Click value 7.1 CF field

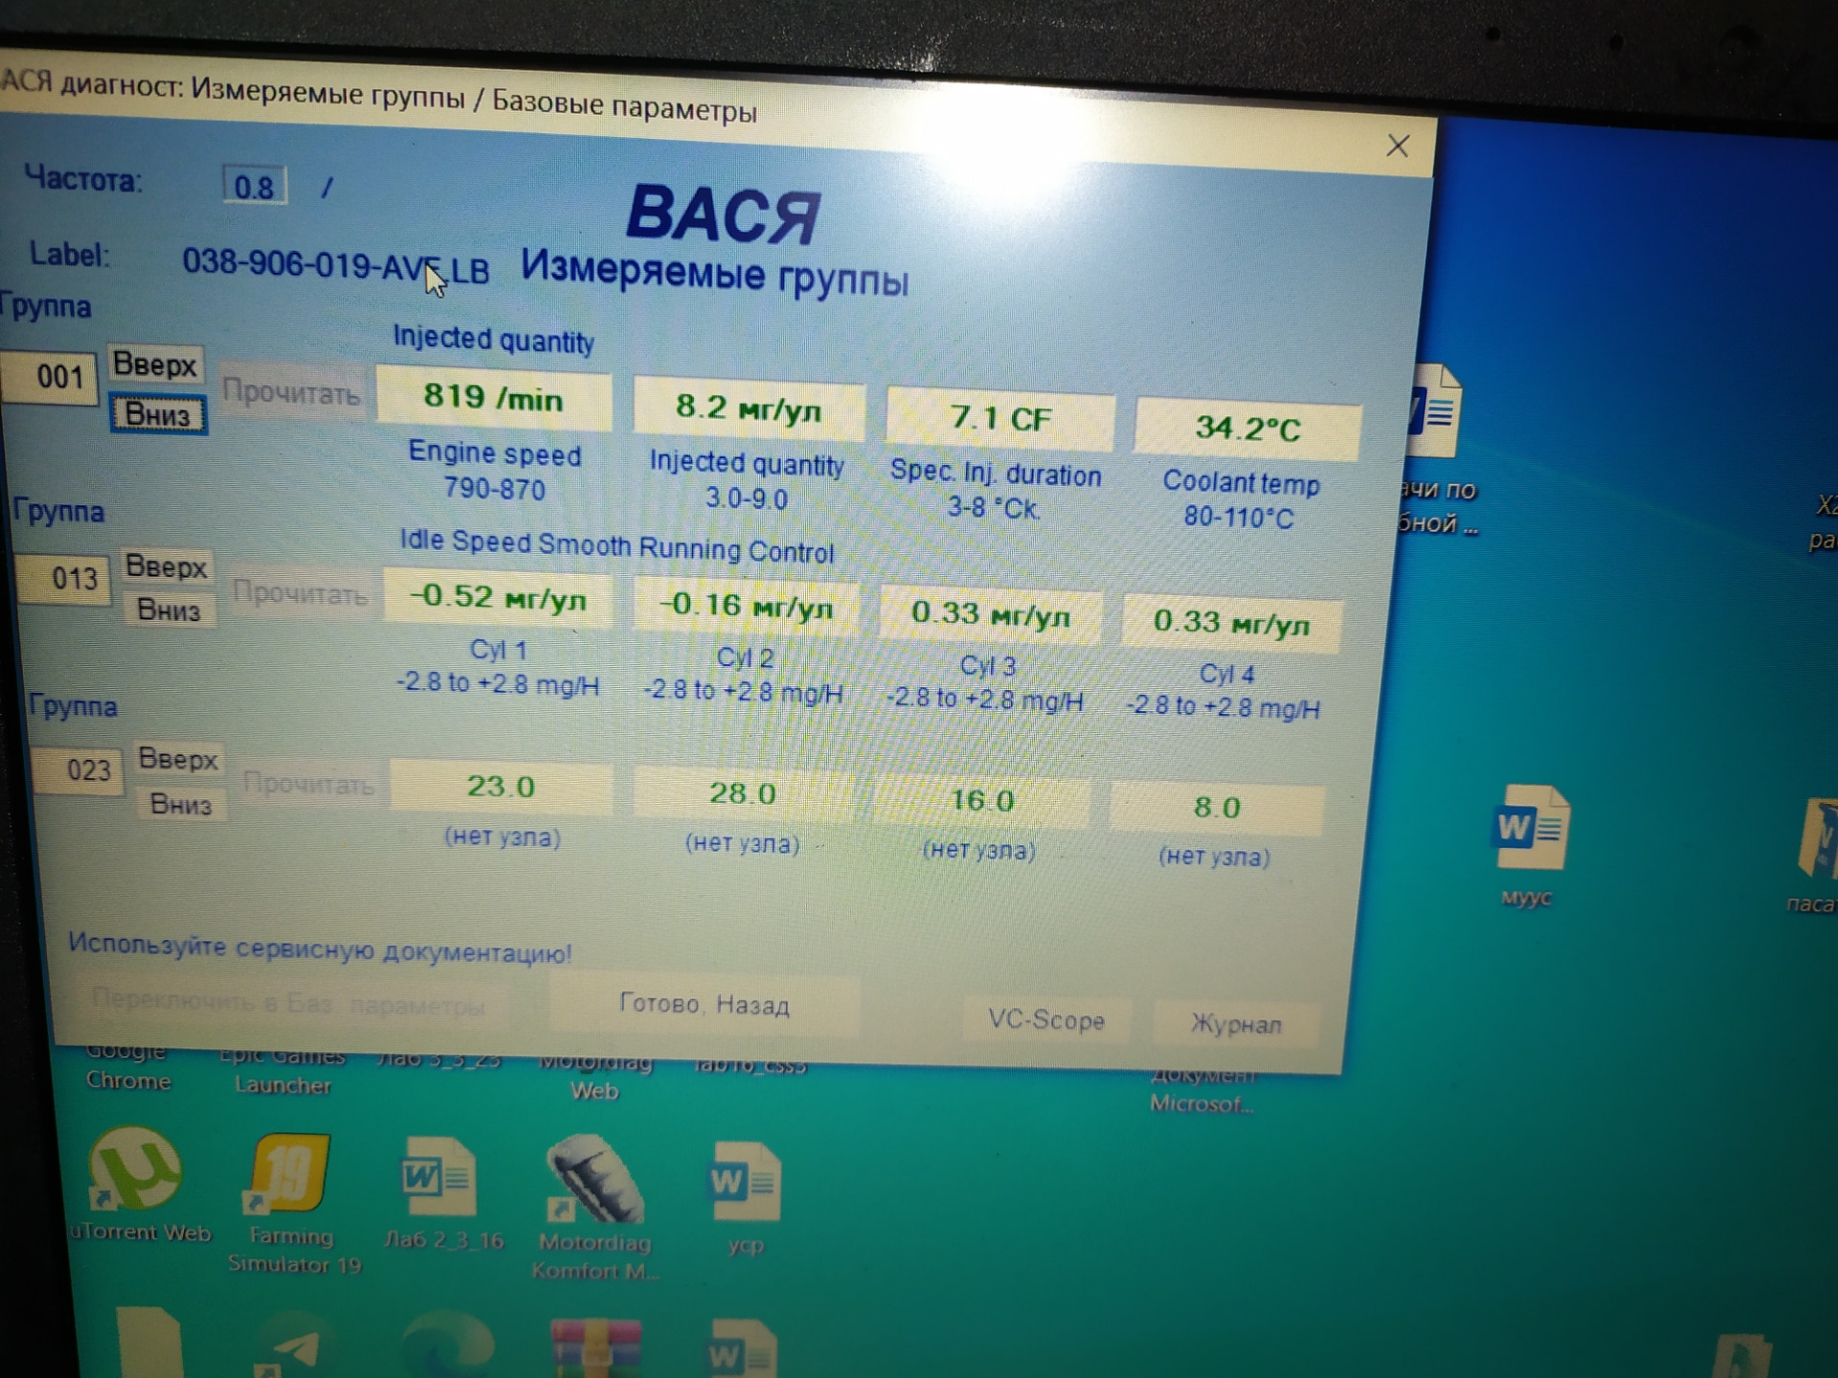(x=1000, y=419)
